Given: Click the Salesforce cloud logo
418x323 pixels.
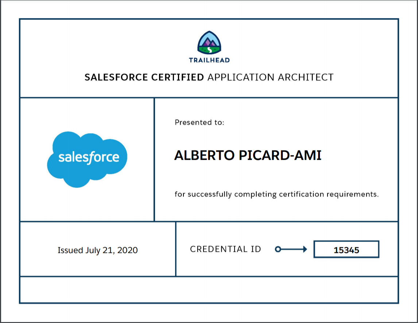Looking at the screenshot, I should pyautogui.click(x=87, y=159).
